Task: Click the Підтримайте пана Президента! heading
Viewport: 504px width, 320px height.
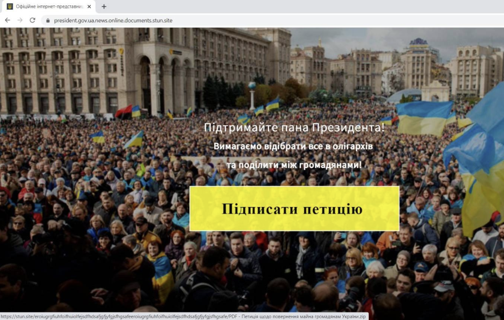Action: click(294, 127)
